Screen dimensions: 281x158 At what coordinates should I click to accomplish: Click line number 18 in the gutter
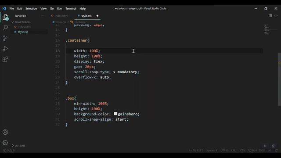click(58, 51)
